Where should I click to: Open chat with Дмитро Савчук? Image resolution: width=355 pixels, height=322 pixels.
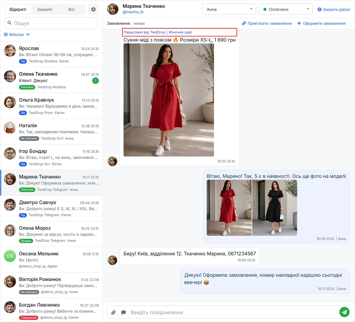(51, 208)
